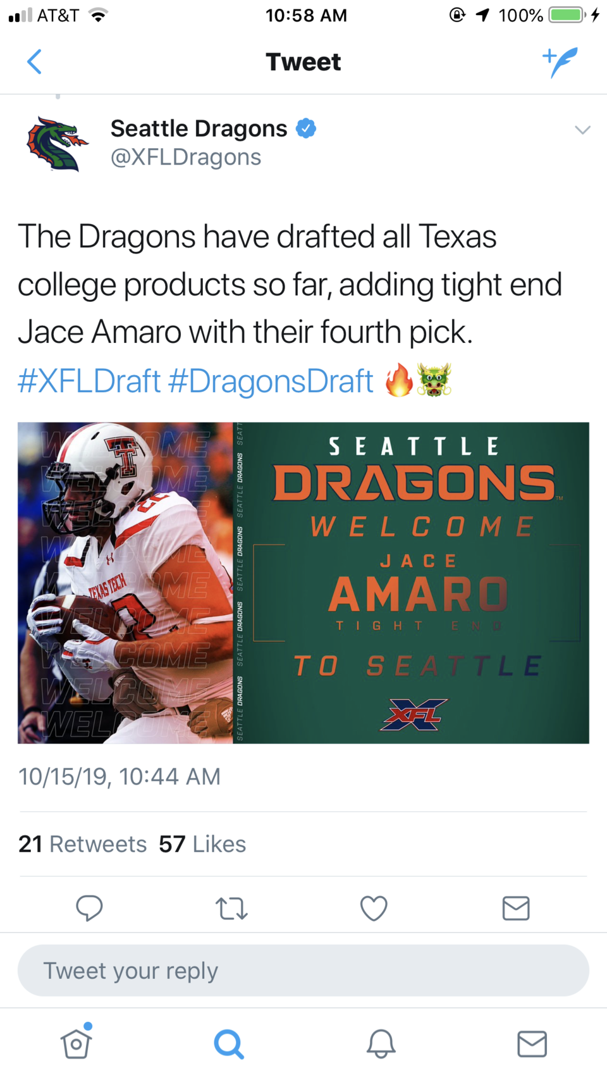
Task: Tap the back arrow in header
Action: [35, 62]
